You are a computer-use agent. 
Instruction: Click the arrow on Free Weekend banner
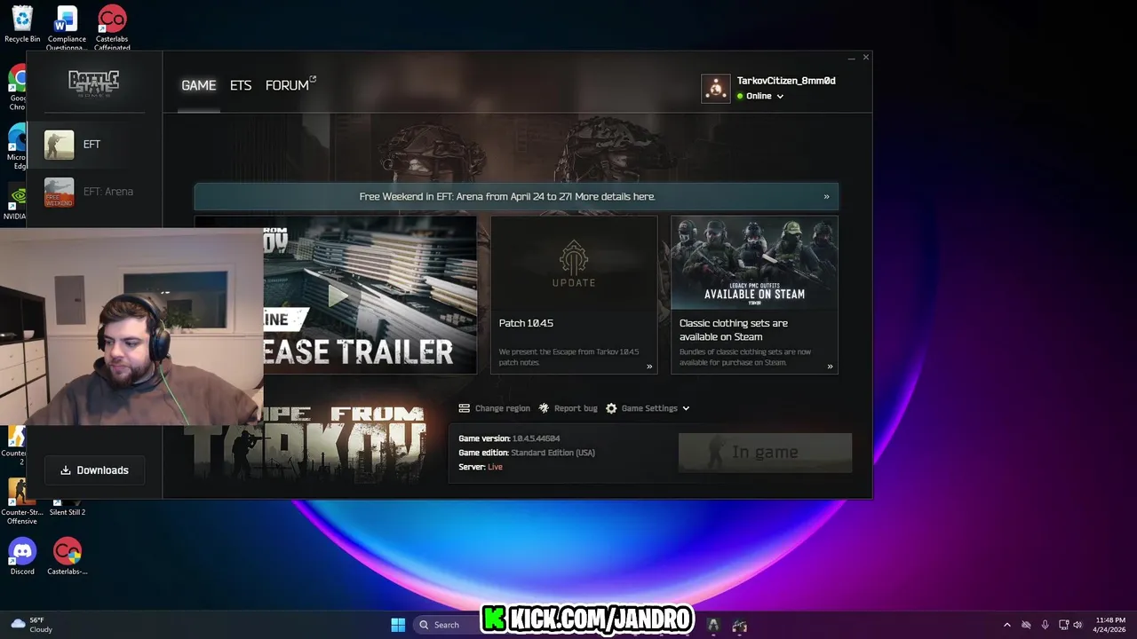(x=826, y=197)
